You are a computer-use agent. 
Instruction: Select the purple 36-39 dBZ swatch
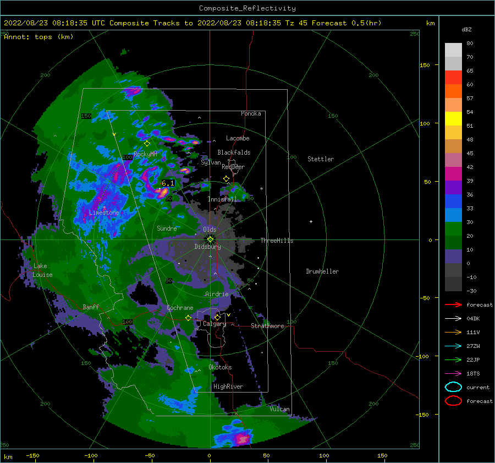(453, 188)
